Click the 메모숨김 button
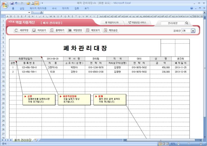 pos(111,30)
